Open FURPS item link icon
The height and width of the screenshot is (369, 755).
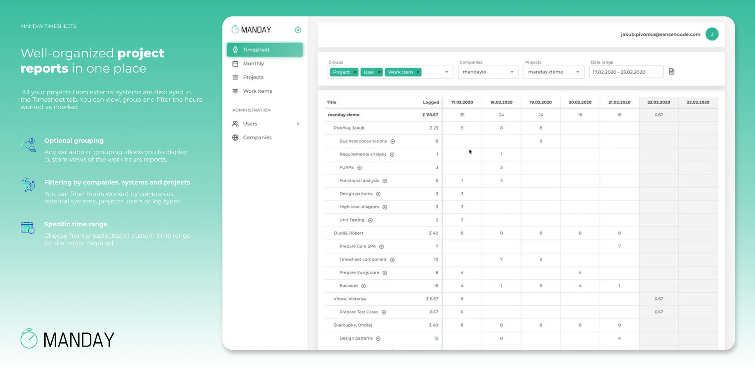(359, 168)
